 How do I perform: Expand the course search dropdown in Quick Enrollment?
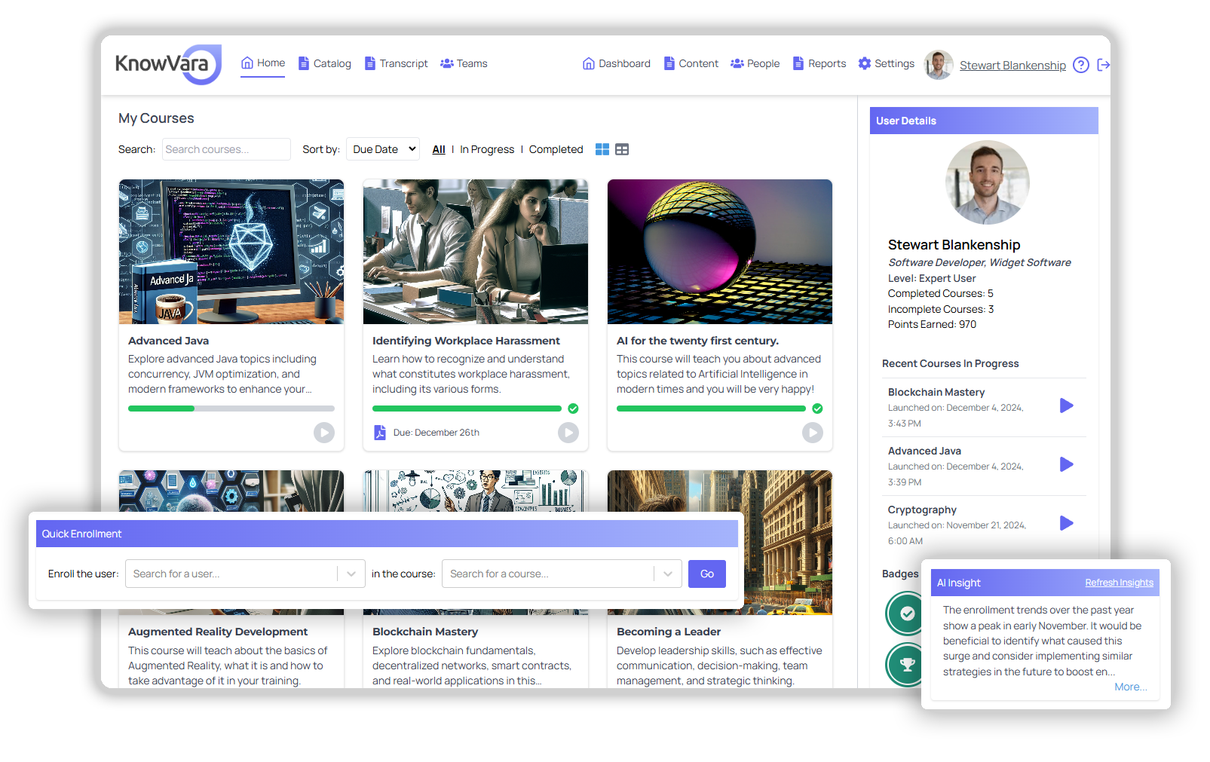[666, 574]
